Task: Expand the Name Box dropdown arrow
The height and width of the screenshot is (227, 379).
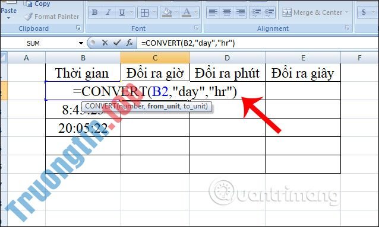Action: [x=81, y=43]
